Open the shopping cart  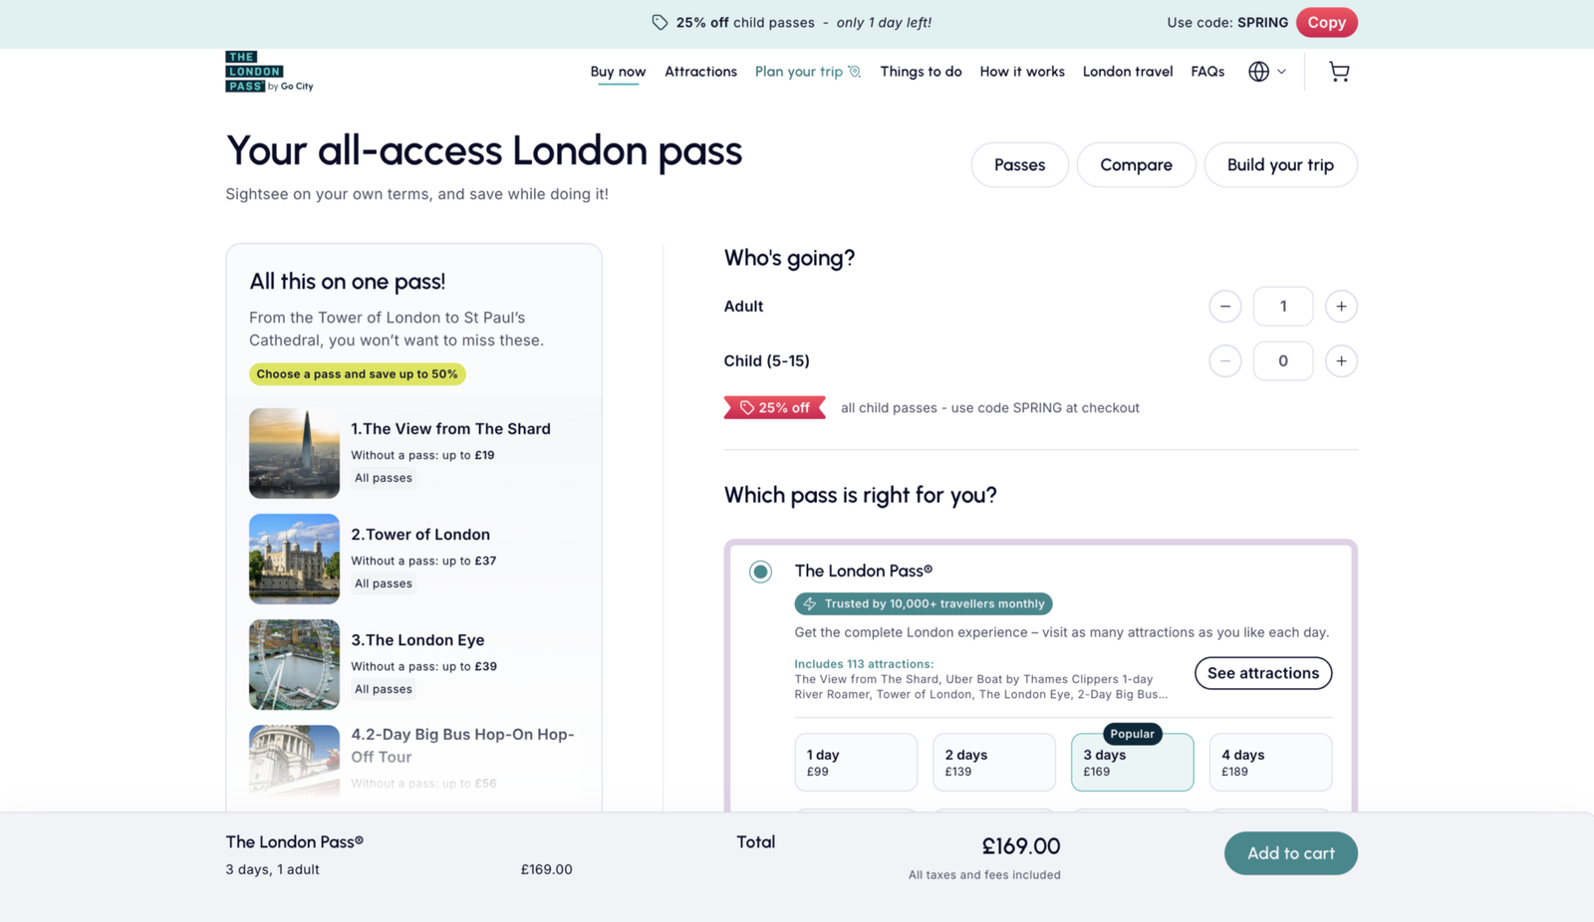[1338, 71]
